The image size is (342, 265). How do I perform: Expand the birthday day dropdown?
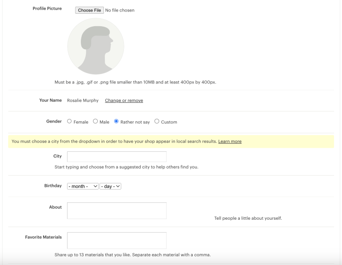click(x=111, y=186)
